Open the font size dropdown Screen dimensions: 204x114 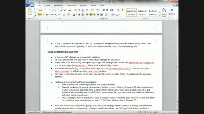point(58,10)
